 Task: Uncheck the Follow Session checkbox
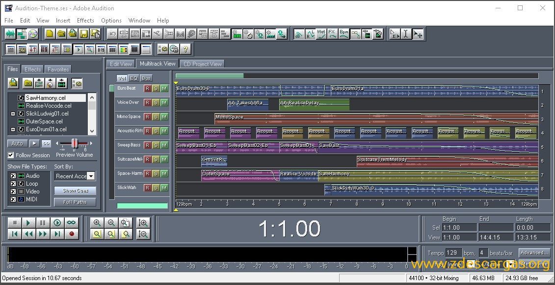pyautogui.click(x=11, y=155)
